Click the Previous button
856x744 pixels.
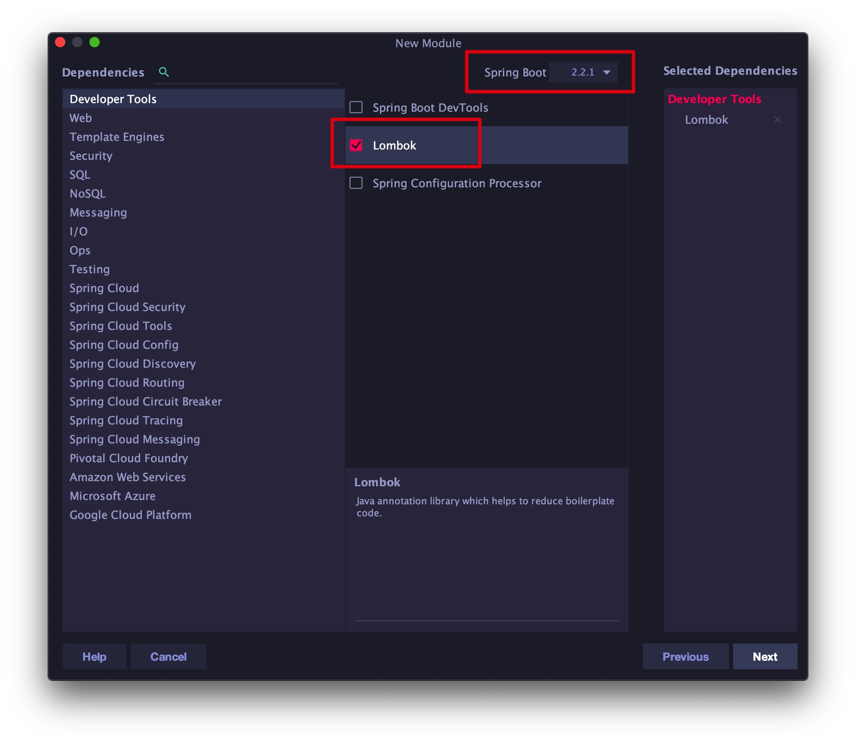pos(685,656)
